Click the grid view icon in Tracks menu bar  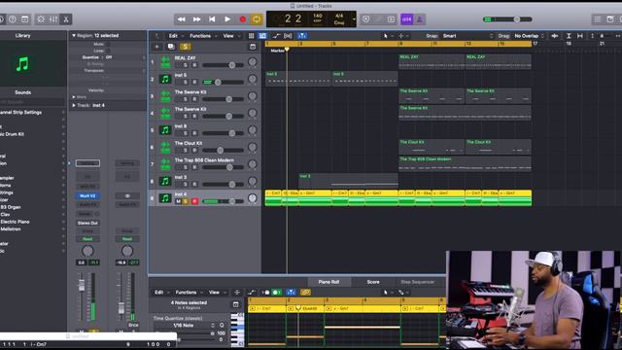click(x=251, y=36)
